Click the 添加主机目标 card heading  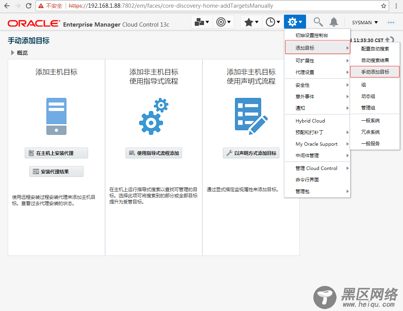(56, 72)
